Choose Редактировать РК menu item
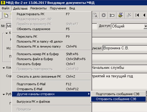 click(x=52, y=14)
